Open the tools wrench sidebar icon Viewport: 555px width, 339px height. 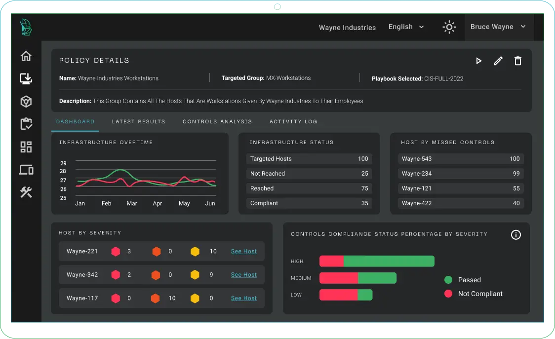point(26,192)
